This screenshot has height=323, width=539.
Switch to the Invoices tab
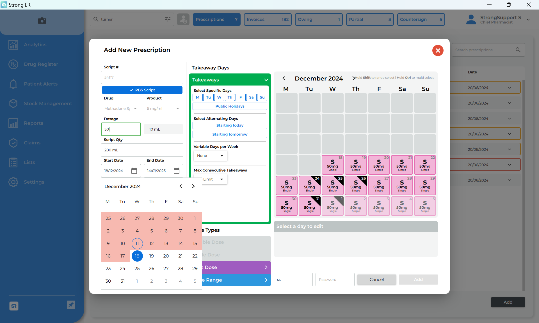[268, 19]
